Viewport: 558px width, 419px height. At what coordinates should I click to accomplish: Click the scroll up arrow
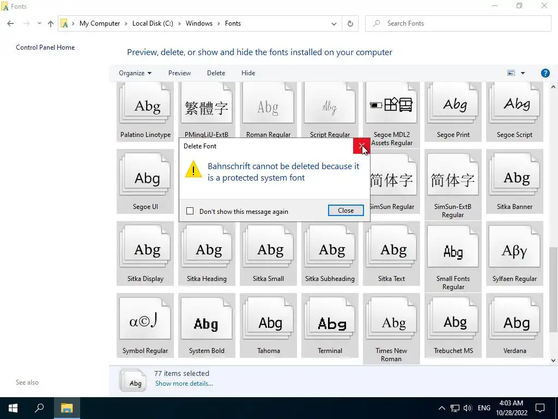coord(553,87)
